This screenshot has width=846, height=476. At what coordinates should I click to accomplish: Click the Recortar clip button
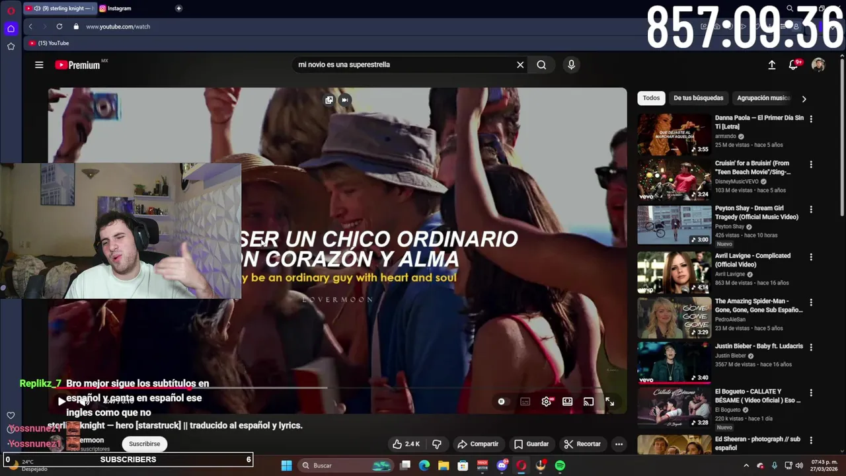(x=582, y=444)
